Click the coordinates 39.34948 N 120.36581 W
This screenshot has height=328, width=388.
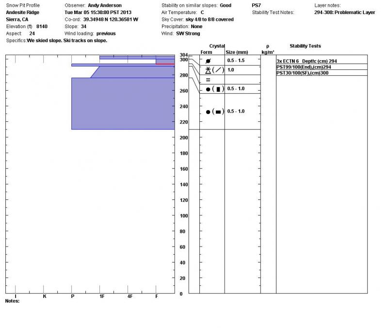[x=111, y=19]
